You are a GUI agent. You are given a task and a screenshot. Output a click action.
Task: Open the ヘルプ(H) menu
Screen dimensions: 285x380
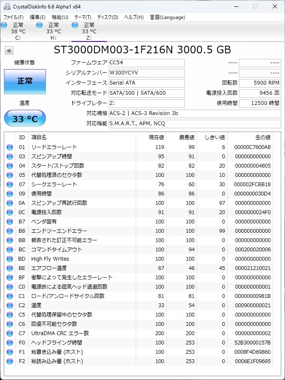click(x=134, y=17)
